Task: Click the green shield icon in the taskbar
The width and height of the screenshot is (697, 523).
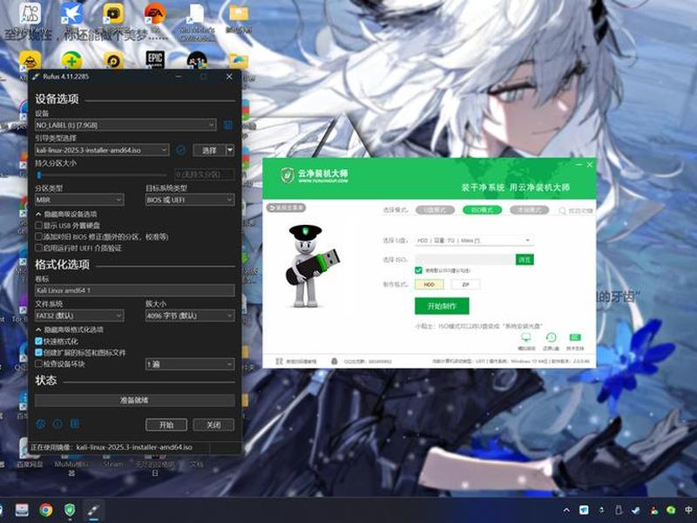Action: tap(70, 510)
